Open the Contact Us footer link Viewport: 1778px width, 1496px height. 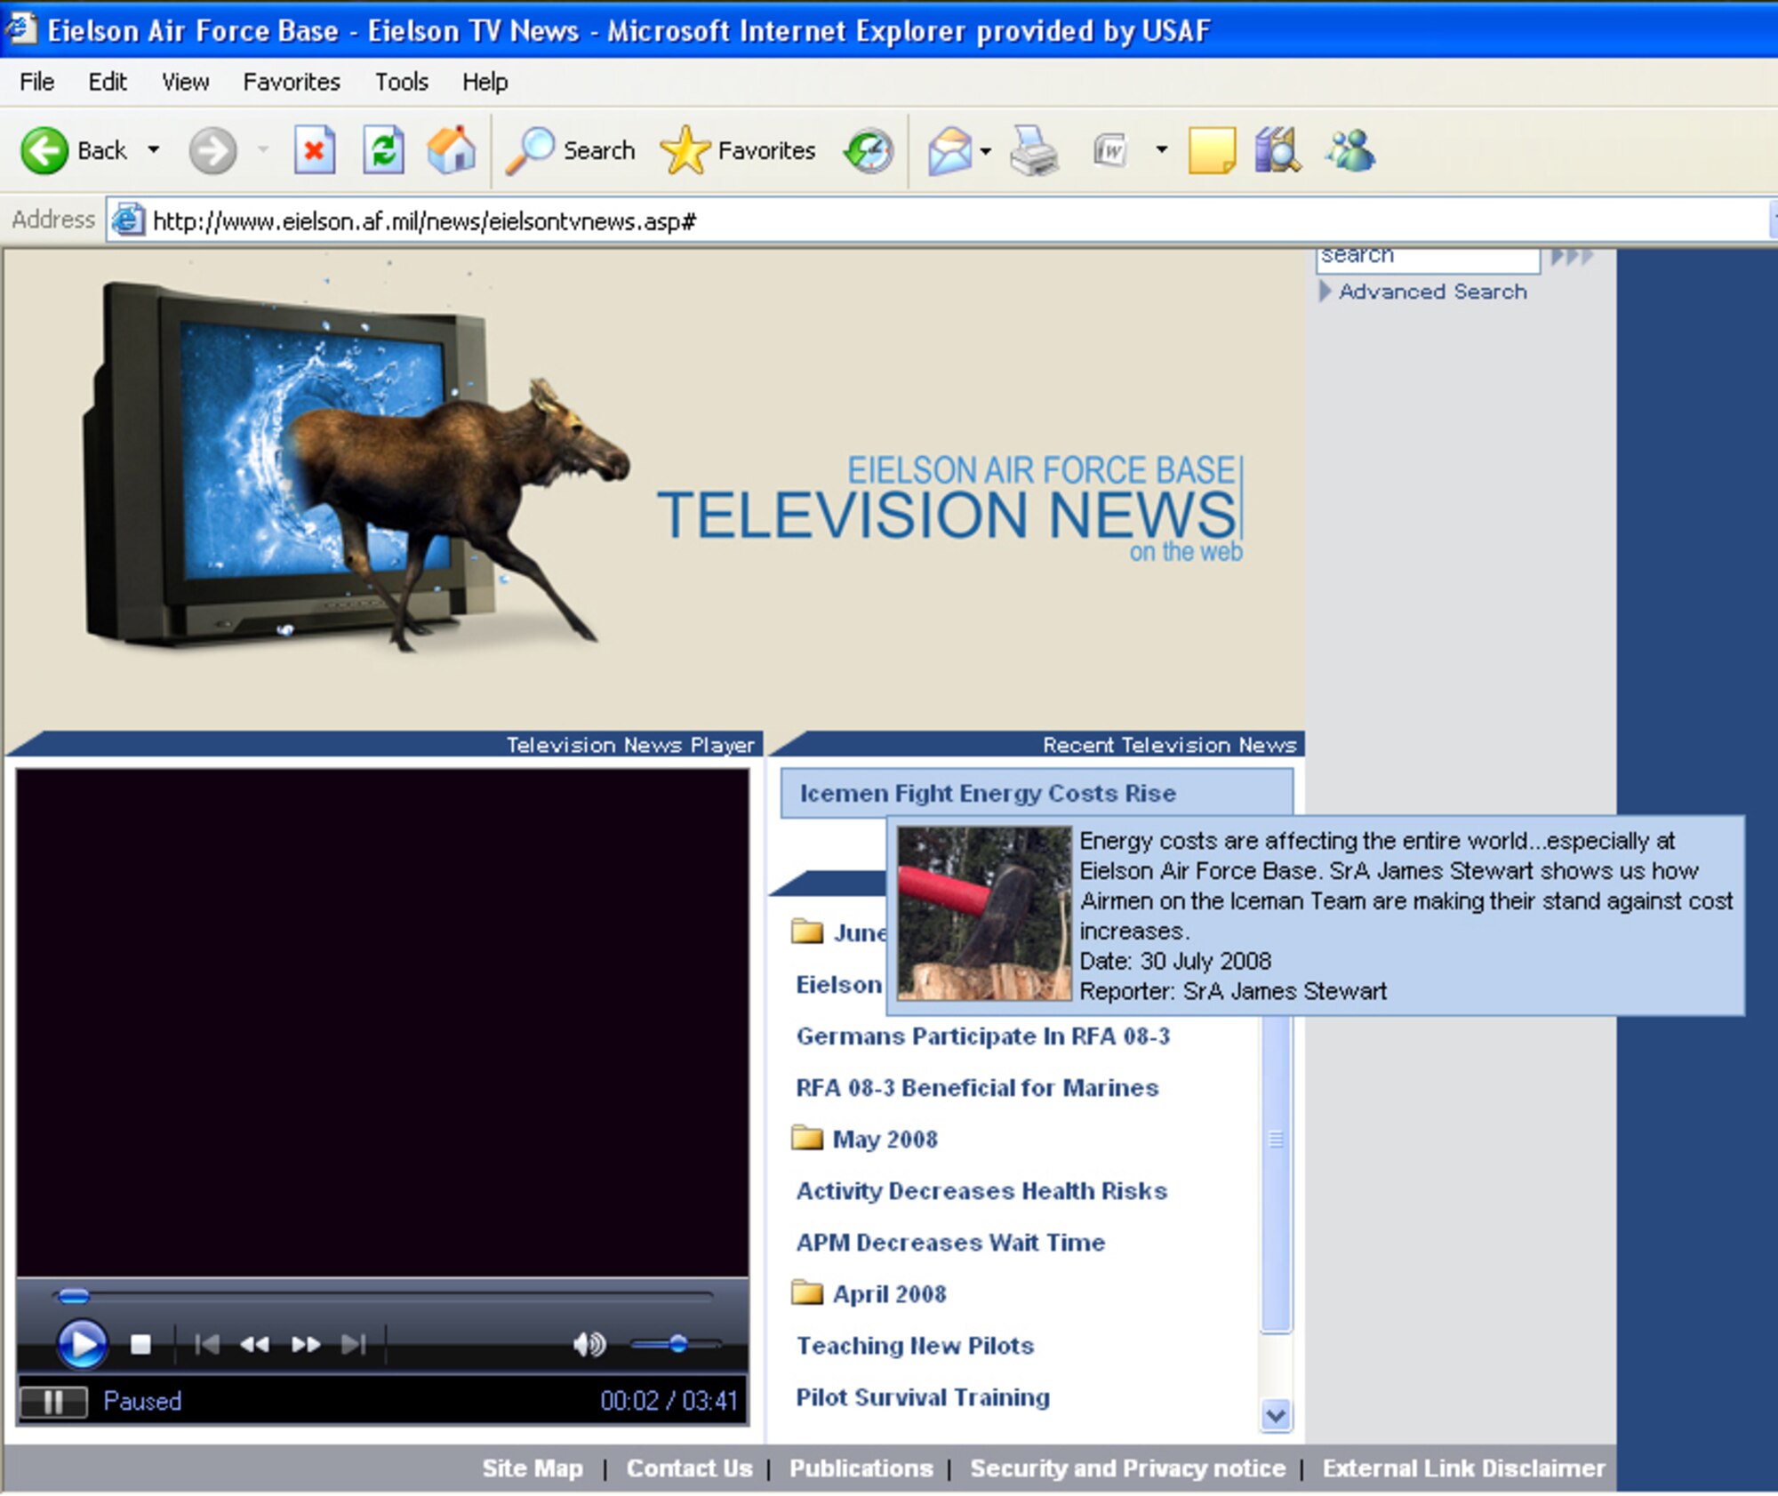689,1468
